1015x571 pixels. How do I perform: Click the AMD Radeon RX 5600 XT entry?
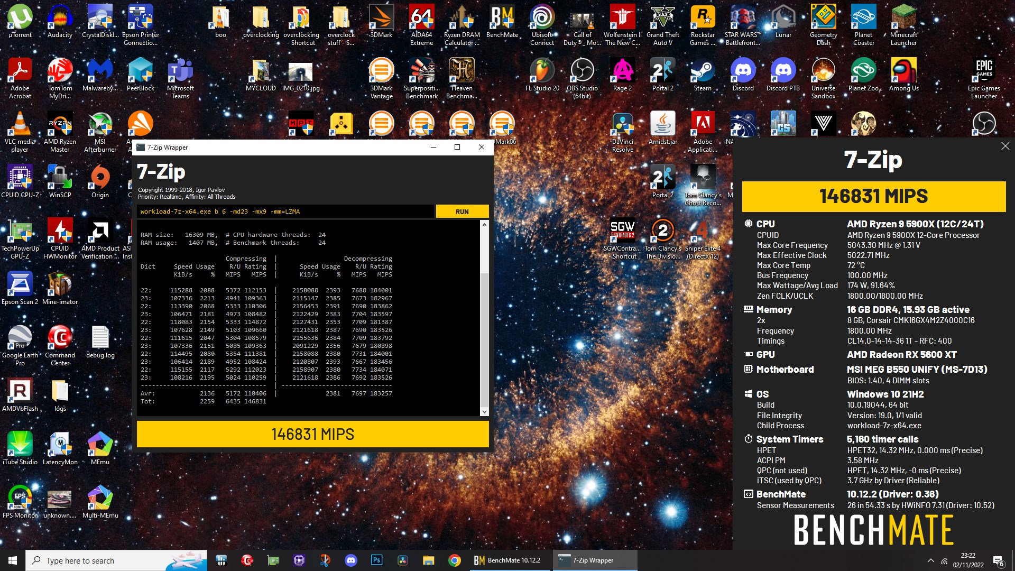coord(901,354)
